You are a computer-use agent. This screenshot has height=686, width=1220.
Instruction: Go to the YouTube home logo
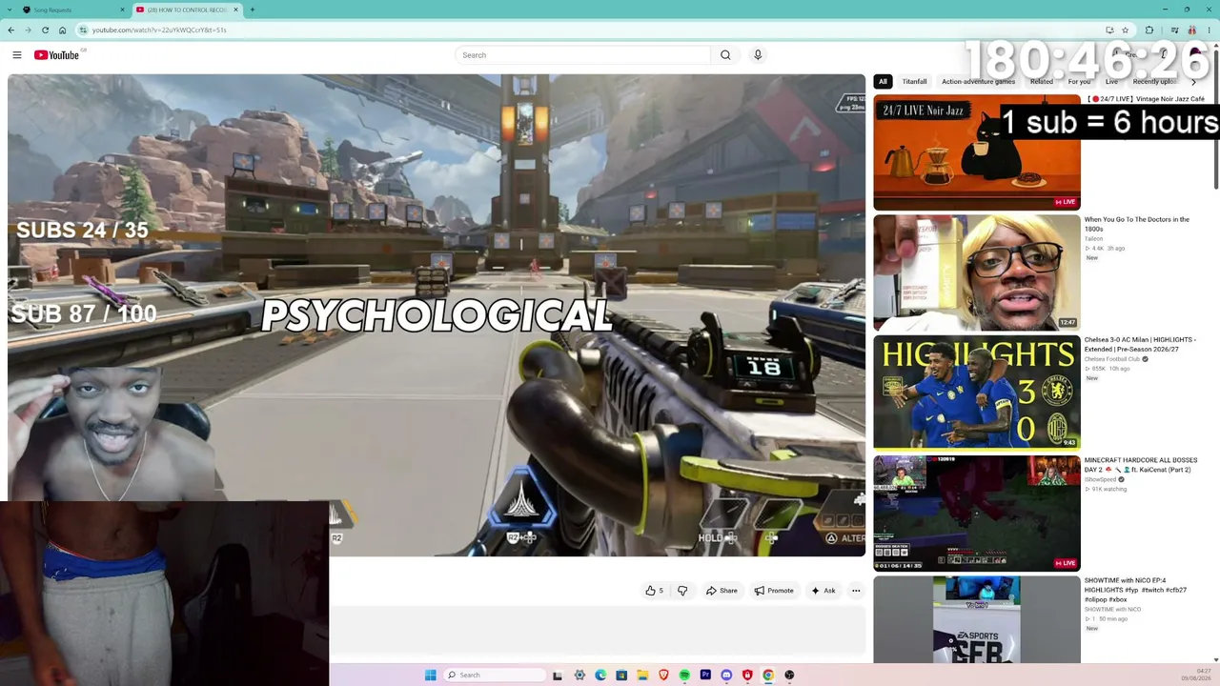click(57, 55)
